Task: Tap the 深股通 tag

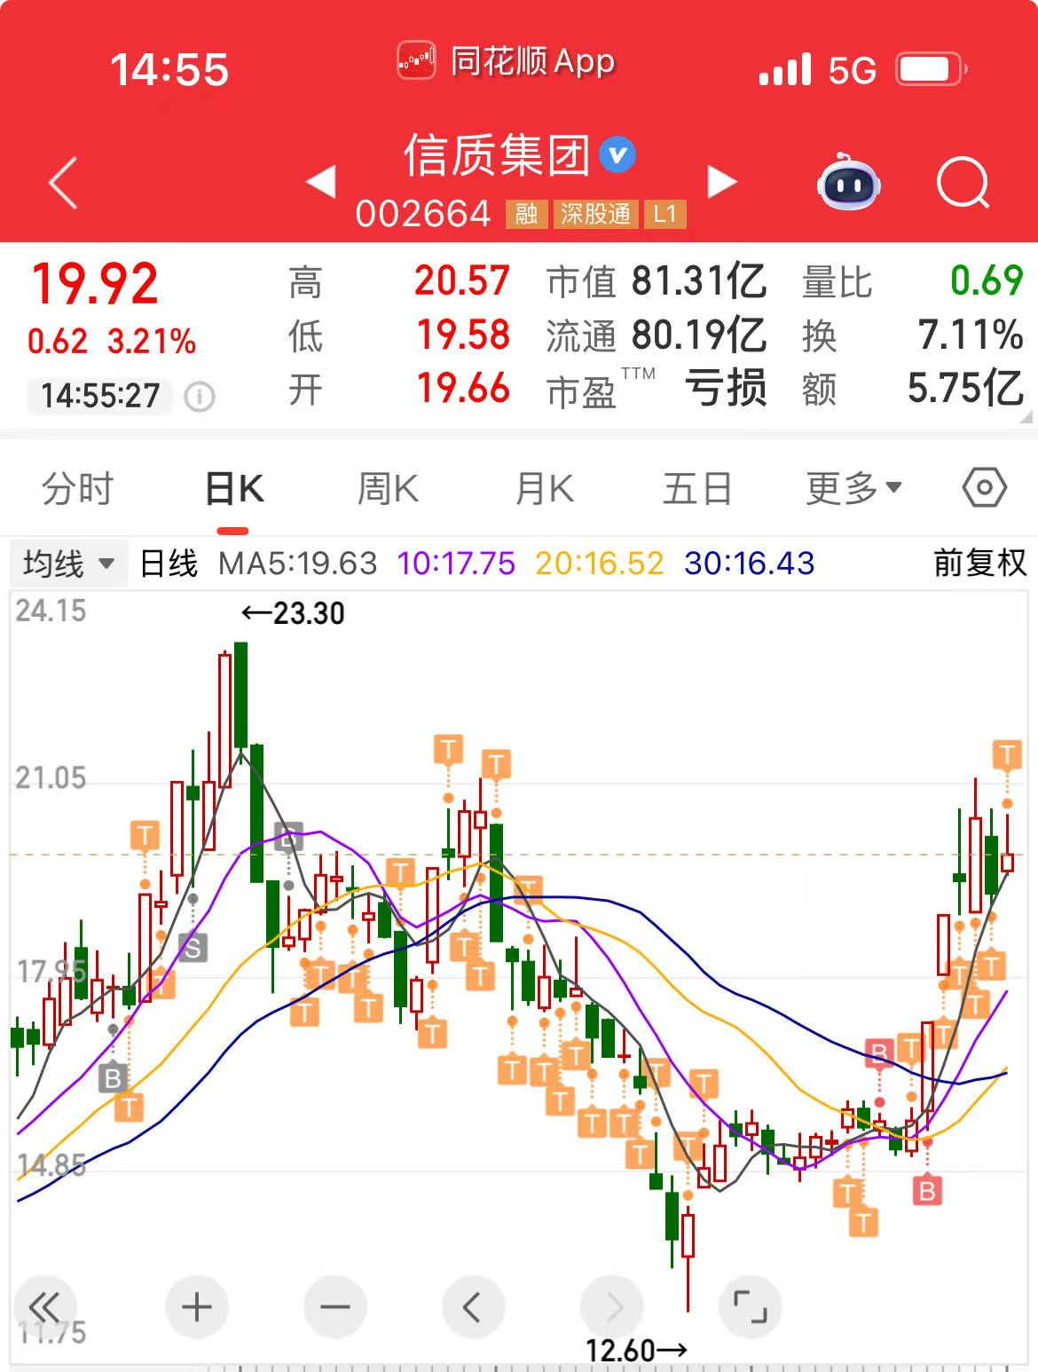Action: [x=595, y=214]
